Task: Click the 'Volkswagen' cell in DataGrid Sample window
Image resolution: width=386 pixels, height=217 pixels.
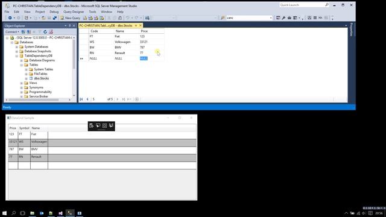Action: click(x=39, y=142)
